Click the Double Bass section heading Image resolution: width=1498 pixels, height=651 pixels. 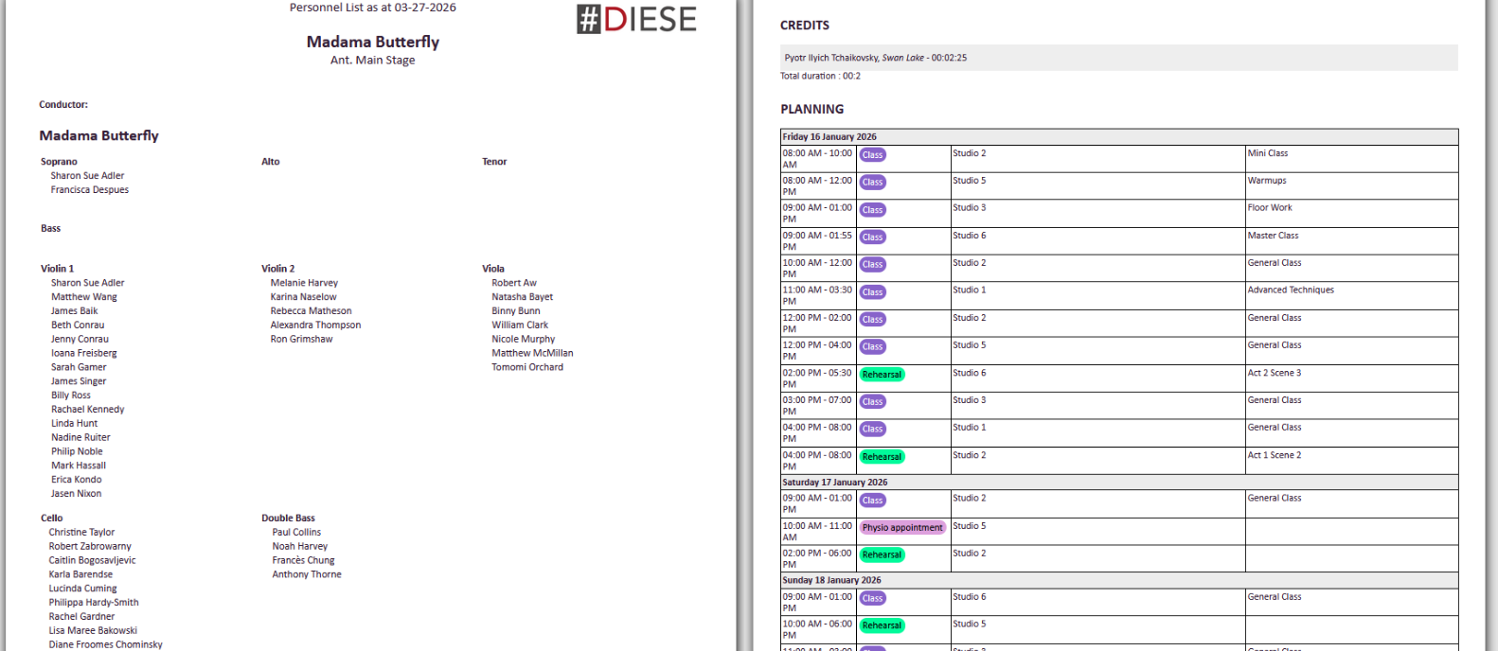coord(288,519)
